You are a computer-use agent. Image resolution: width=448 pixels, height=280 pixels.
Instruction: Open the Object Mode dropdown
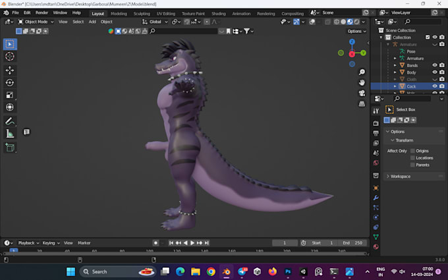pos(36,22)
